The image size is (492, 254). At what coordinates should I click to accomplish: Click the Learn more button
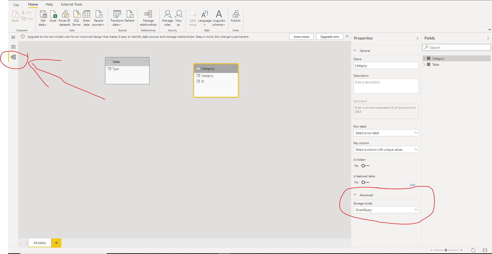coord(301,36)
